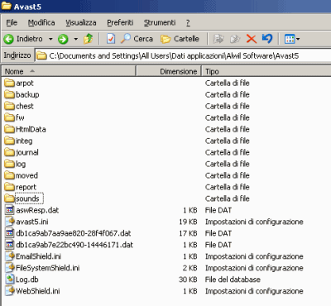Click the checklist properties toolbar icon
This screenshot has width=331, height=306.
111,39
